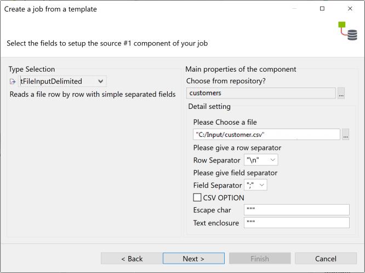
Task: Open the Type Selection dropdown
Action: [x=100, y=82]
